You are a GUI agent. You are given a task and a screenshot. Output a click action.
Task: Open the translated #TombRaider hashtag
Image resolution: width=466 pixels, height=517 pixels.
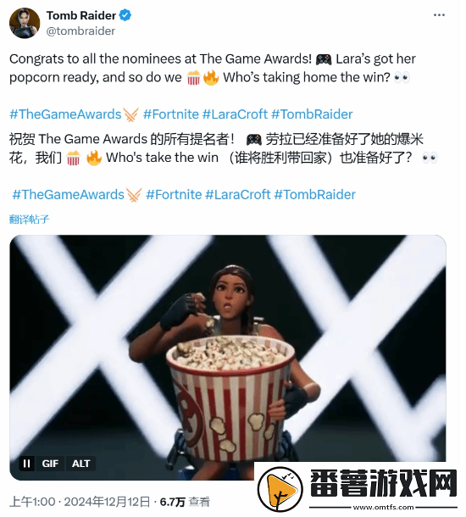click(314, 195)
